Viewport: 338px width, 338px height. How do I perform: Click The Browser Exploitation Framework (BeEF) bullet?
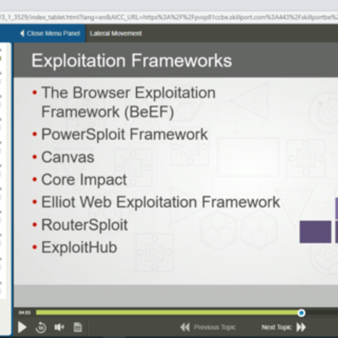(128, 102)
